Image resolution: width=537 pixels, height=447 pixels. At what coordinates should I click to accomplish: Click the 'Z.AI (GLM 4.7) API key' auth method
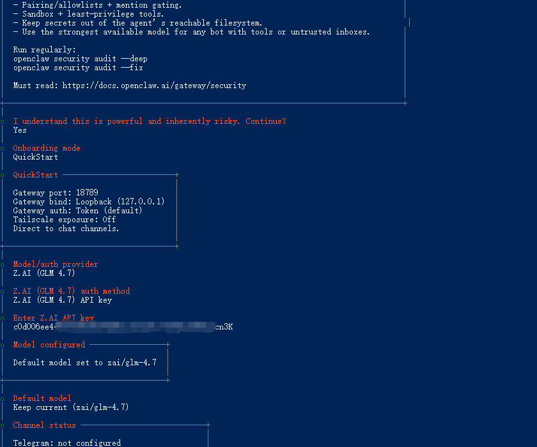tap(63, 300)
